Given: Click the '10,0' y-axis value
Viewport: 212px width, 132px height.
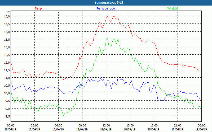Looking at the screenshot, I should (x=7, y=93).
